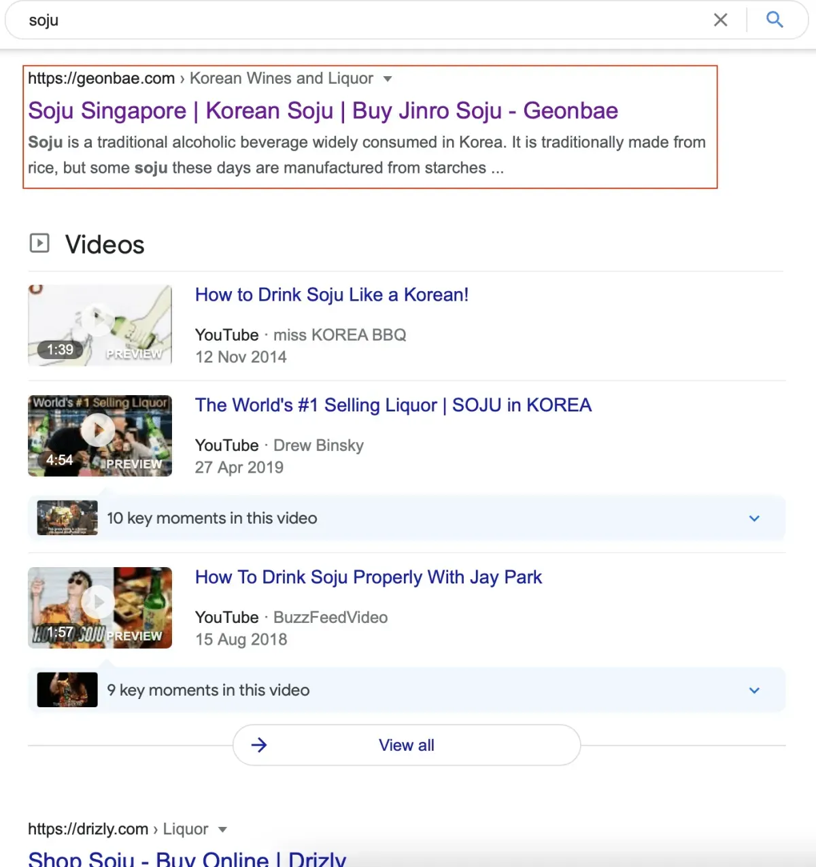Image resolution: width=816 pixels, height=867 pixels.
Task: Click the Videos section play icon
Action: tap(39, 243)
